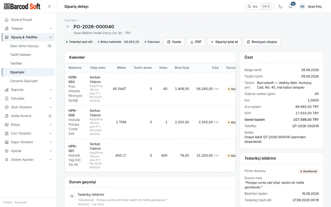Download the order as PDF
Viewport: 331px width, 207px height.
coord(196,42)
